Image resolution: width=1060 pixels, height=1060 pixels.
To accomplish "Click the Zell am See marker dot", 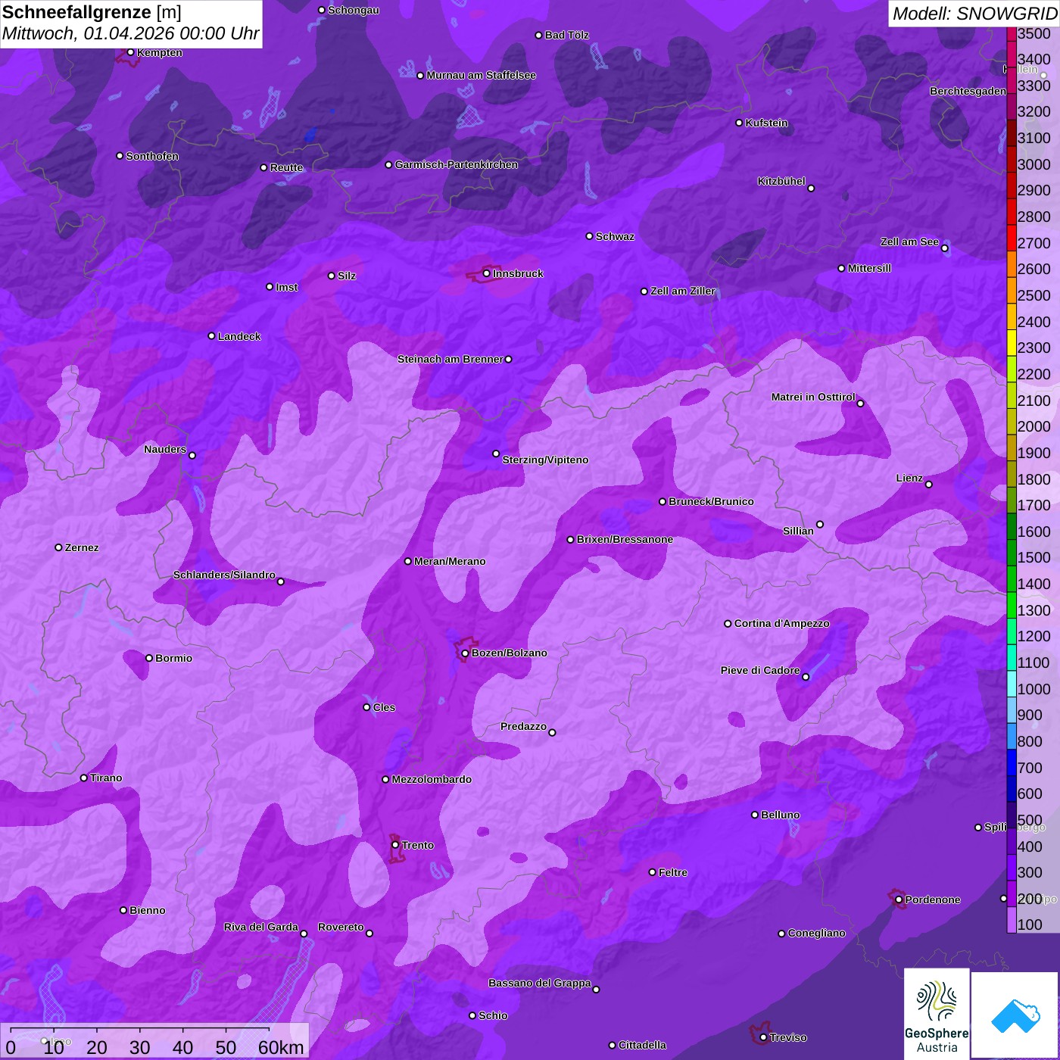I will (944, 248).
